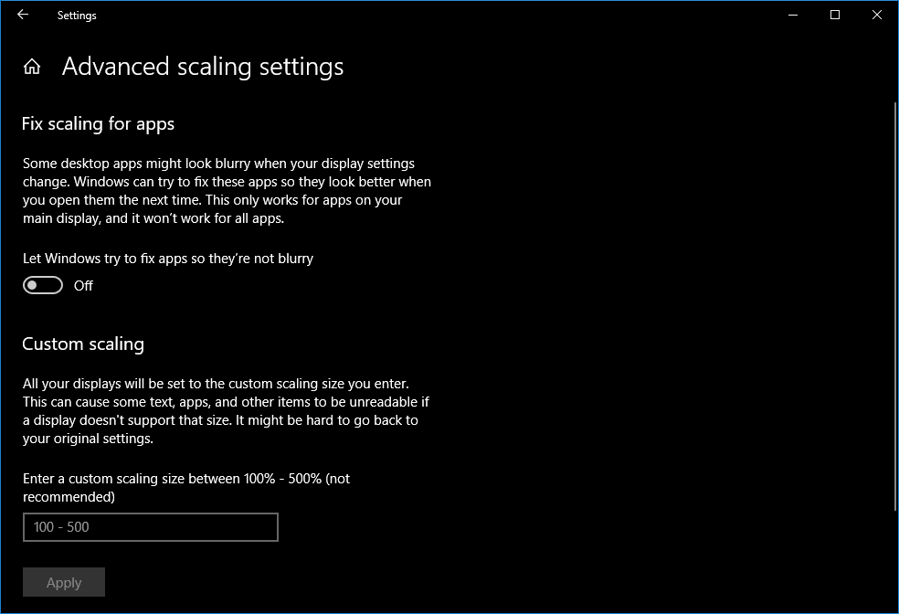The image size is (899, 614).
Task: Enable the fix blurry apps toggle
Action: pos(43,286)
